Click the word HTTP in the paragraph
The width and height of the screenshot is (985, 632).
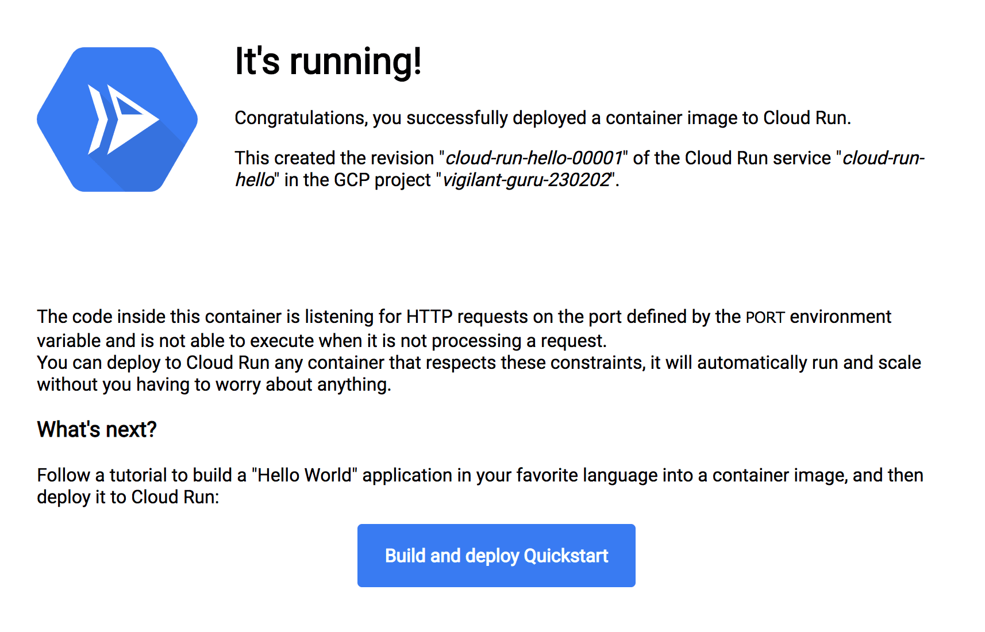coord(430,317)
